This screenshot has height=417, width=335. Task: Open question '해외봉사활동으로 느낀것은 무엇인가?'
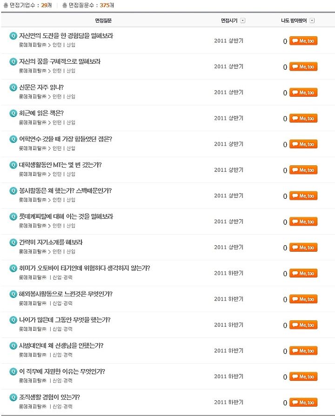(x=66, y=294)
